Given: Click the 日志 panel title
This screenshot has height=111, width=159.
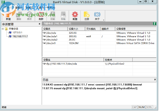Looking at the screenshot, I should pos(45,80).
